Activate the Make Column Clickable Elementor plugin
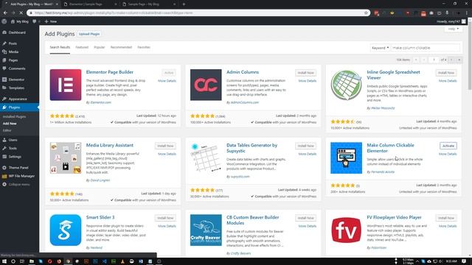 448,146
